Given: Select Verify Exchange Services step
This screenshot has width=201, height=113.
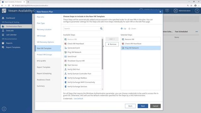Looking at the screenshot, I should 82,87.
